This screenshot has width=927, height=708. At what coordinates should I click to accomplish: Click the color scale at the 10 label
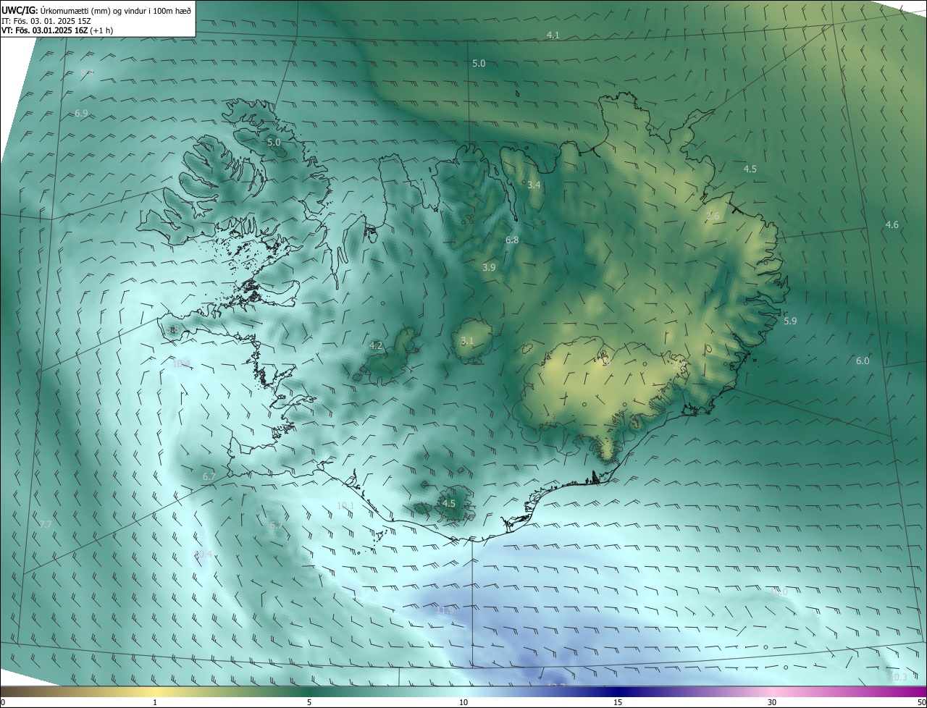click(x=463, y=702)
